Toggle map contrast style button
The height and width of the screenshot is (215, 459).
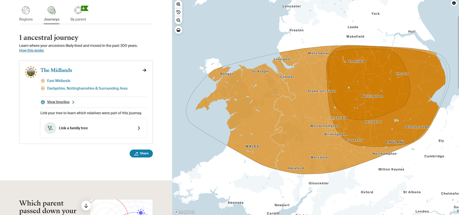pos(178,30)
